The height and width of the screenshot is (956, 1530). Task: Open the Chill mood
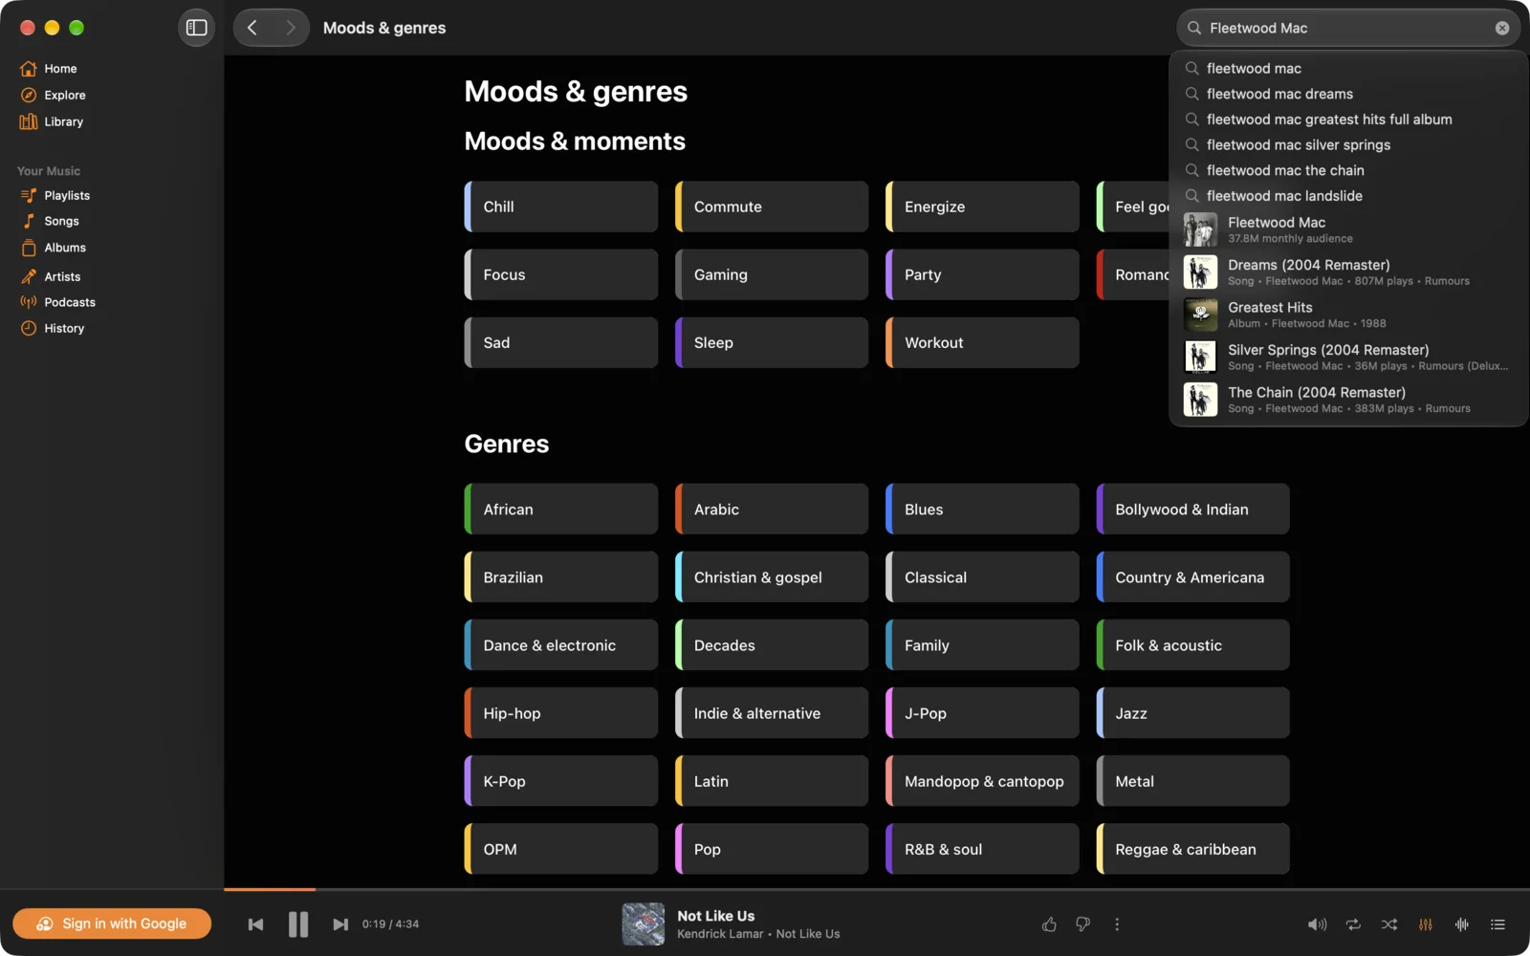(x=561, y=206)
